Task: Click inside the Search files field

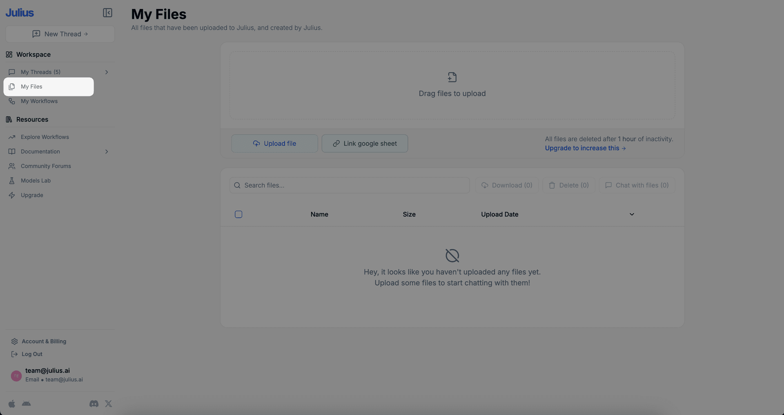Action: click(349, 185)
